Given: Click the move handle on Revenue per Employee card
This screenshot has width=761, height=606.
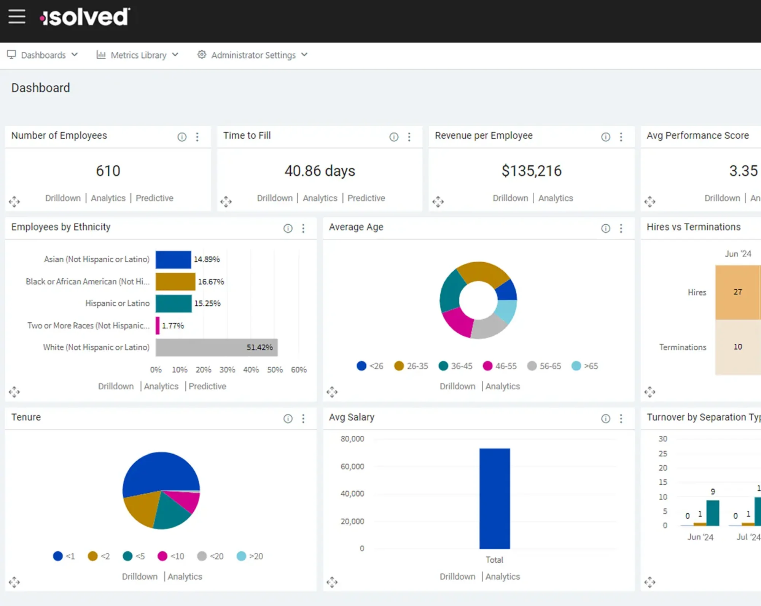Looking at the screenshot, I should tap(439, 201).
